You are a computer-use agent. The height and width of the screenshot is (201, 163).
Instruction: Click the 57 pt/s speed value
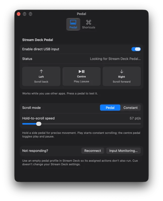(x=135, y=118)
